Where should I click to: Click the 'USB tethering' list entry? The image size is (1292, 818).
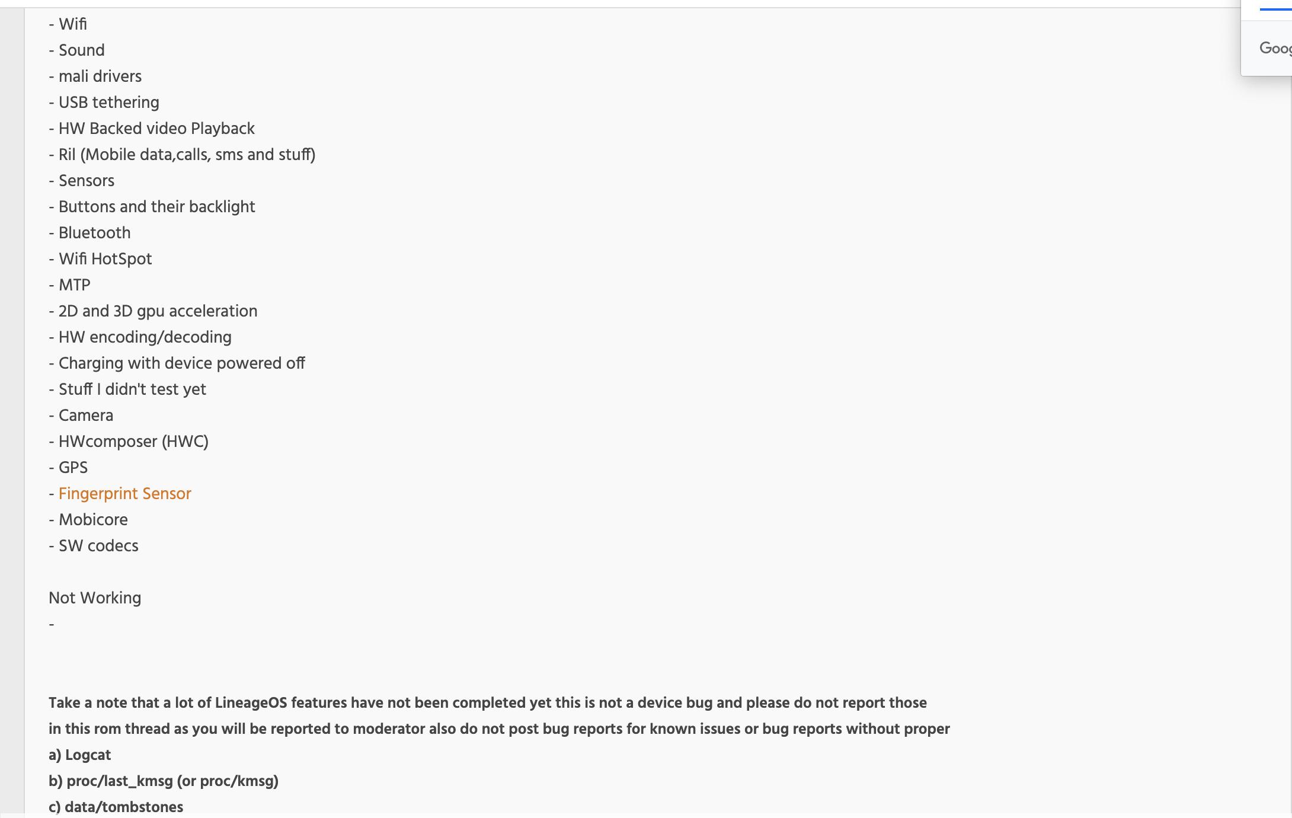pyautogui.click(x=104, y=103)
